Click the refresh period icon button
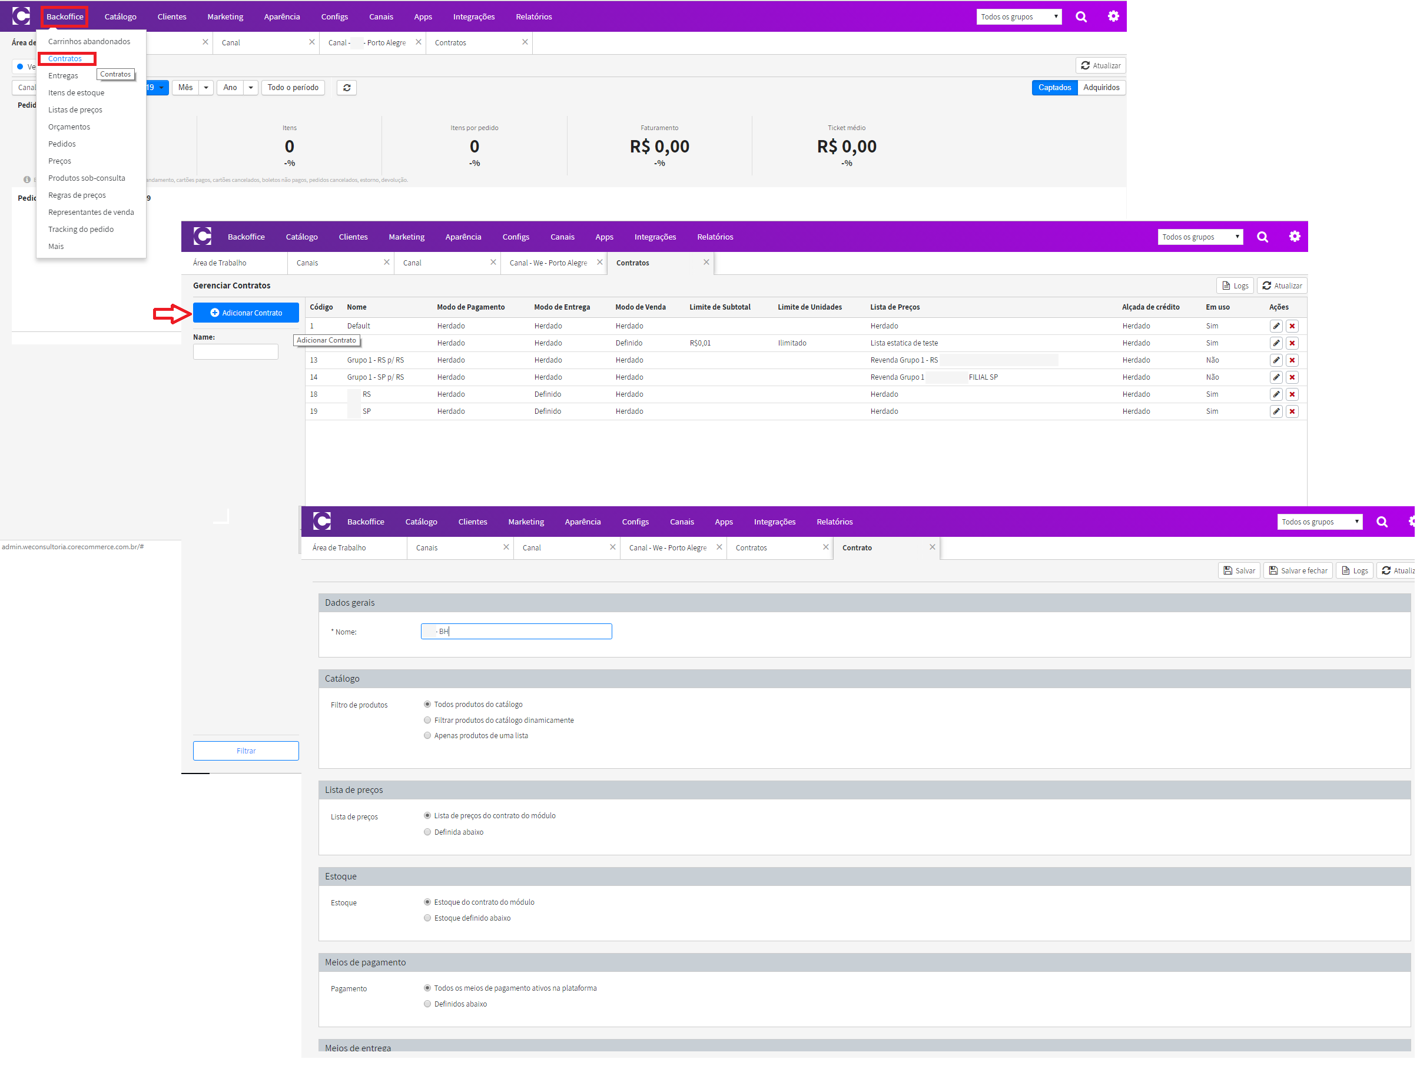 tap(347, 88)
